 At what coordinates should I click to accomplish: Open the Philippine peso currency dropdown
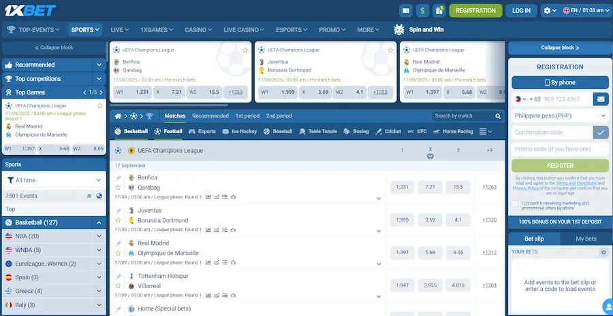(x=559, y=116)
